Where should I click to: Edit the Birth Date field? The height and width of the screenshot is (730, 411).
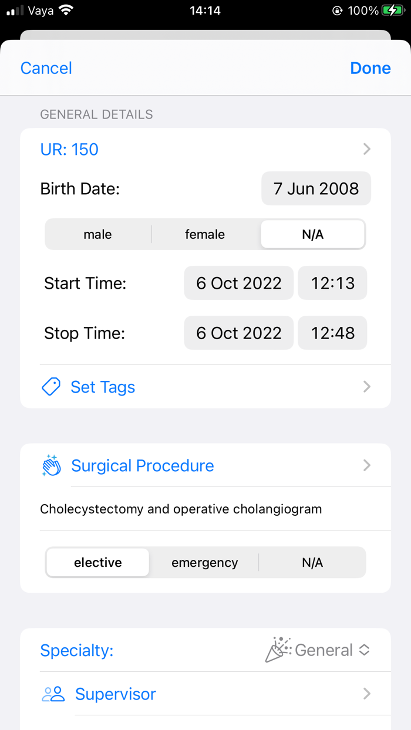[316, 188]
